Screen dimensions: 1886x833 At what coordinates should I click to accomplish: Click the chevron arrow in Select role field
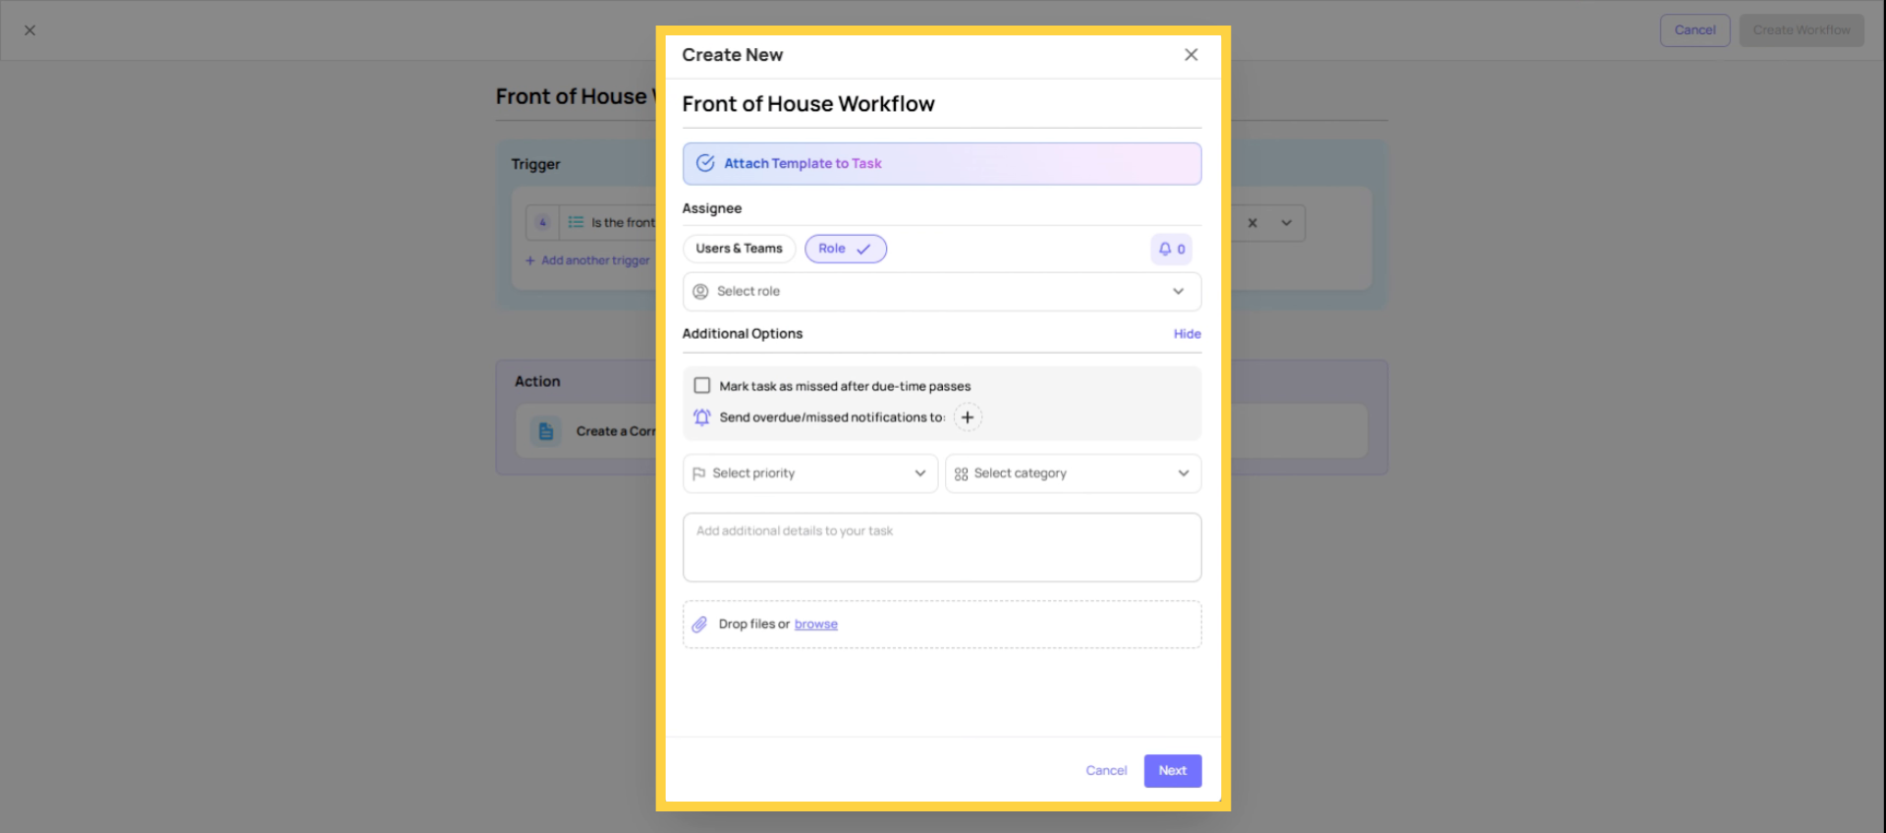click(x=1178, y=292)
